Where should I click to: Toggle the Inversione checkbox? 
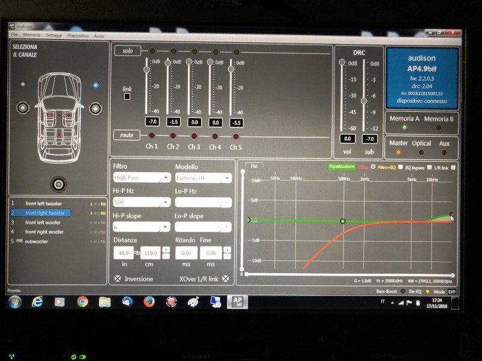click(117, 279)
